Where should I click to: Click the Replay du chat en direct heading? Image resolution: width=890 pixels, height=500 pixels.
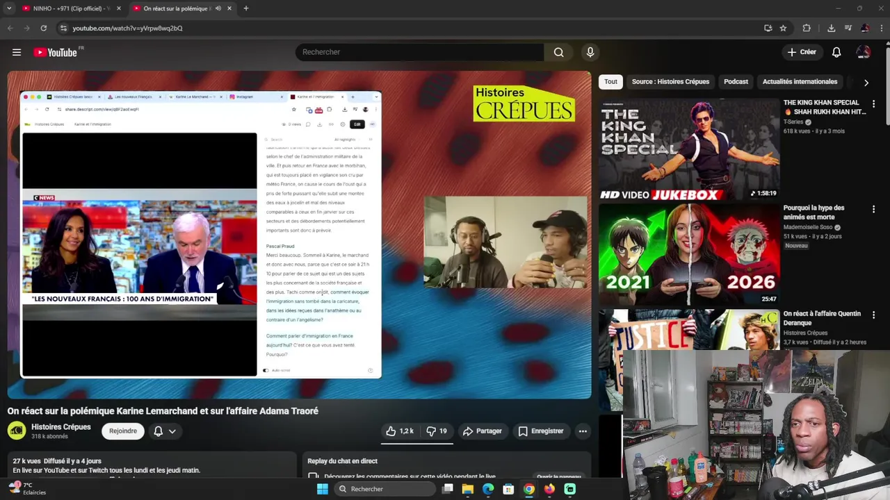[342, 461]
